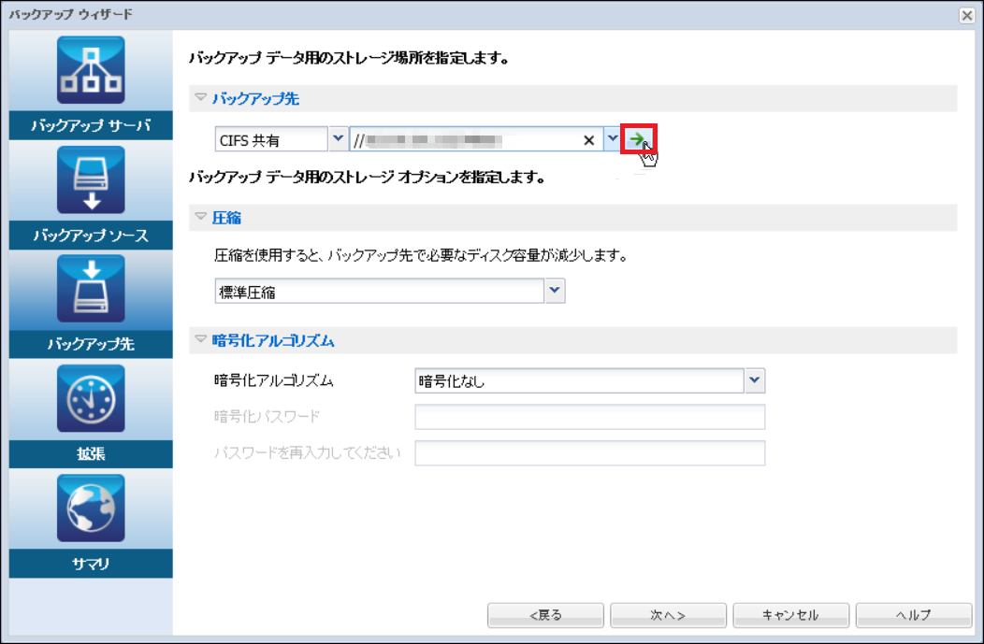Open the 暗号化なし algorithm dropdown arrow
The image size is (984, 644).
pos(754,380)
